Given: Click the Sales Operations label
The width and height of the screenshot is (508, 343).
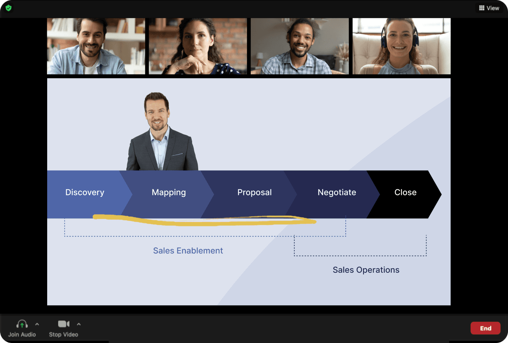Looking at the screenshot, I should pyautogui.click(x=366, y=270).
